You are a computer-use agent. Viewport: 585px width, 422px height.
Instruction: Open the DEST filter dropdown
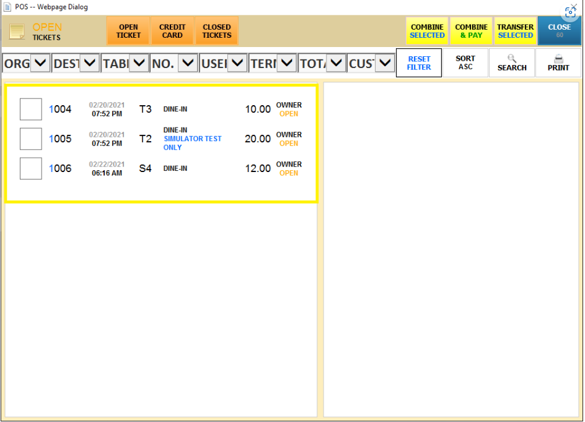(90, 63)
